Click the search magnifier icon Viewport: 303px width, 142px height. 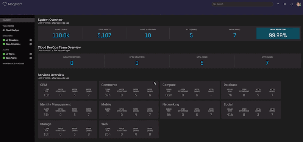tap(214, 4)
